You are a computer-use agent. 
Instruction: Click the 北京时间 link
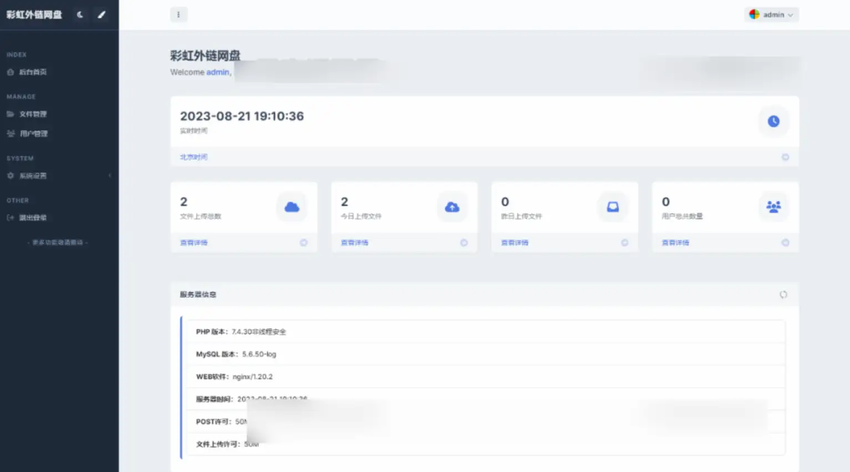pos(194,157)
